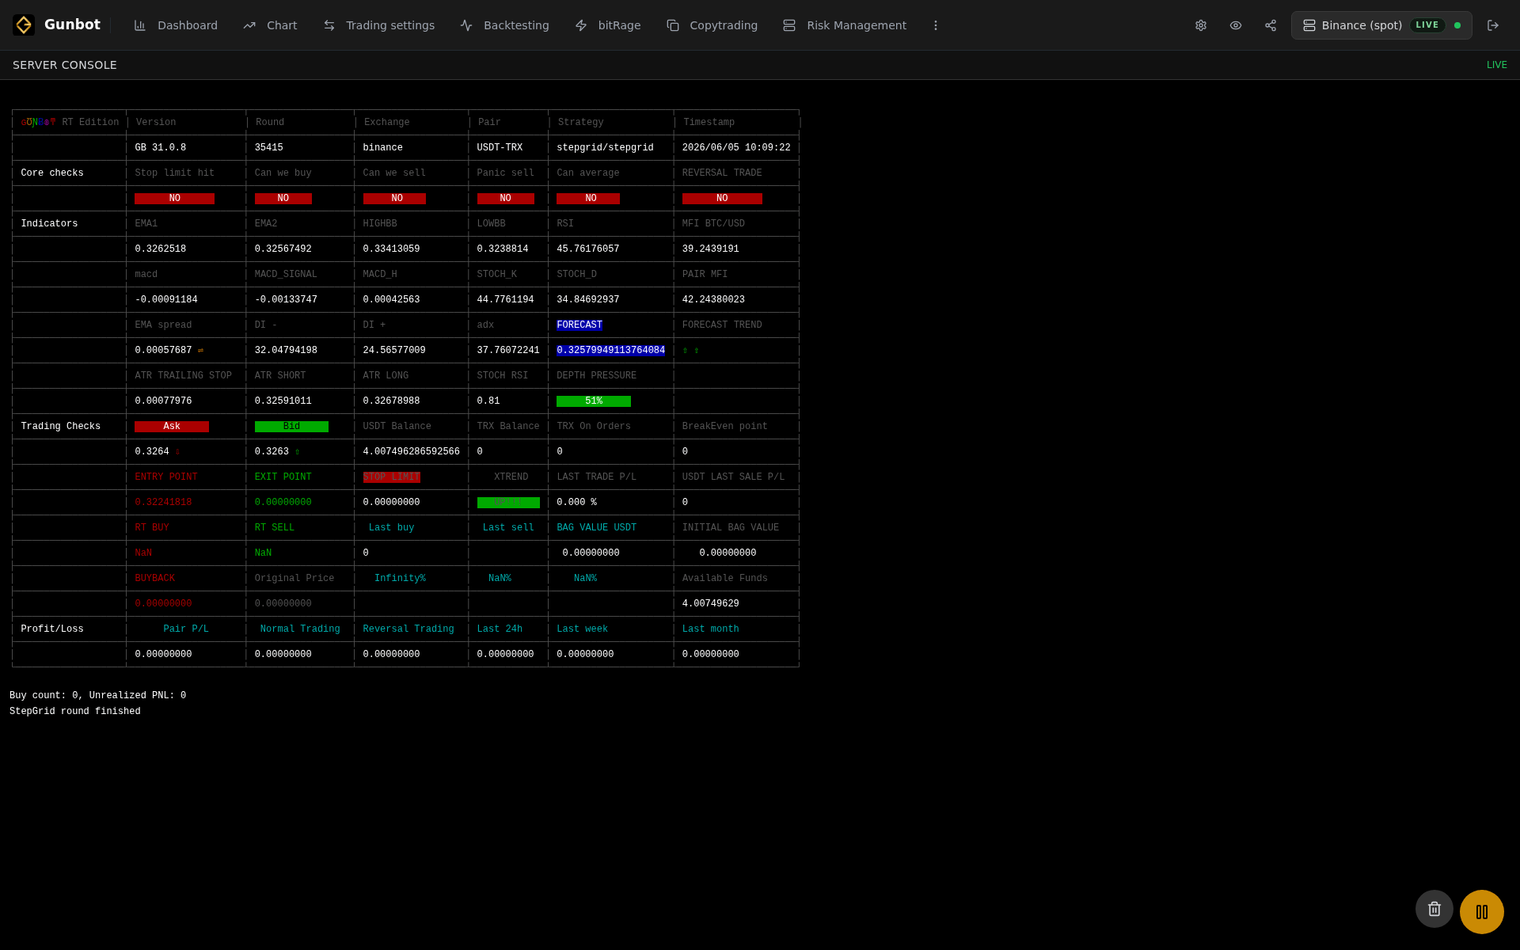
Task: Click the Copytrading copy icon
Action: pyautogui.click(x=673, y=25)
